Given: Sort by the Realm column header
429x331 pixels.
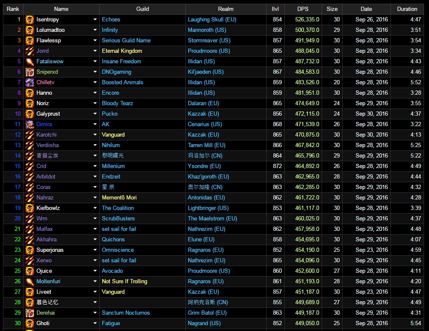Looking at the screenshot, I should tap(226, 9).
